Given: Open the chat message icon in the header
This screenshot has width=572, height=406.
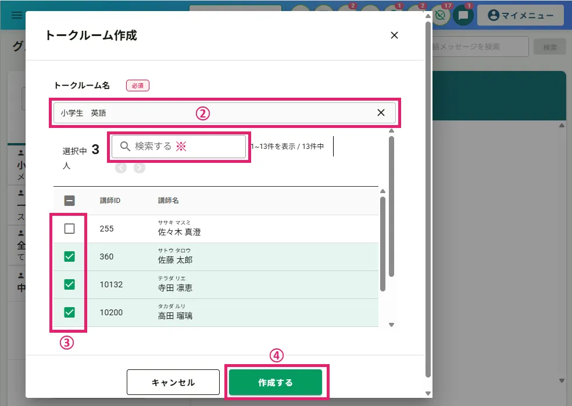Looking at the screenshot, I should (463, 16).
